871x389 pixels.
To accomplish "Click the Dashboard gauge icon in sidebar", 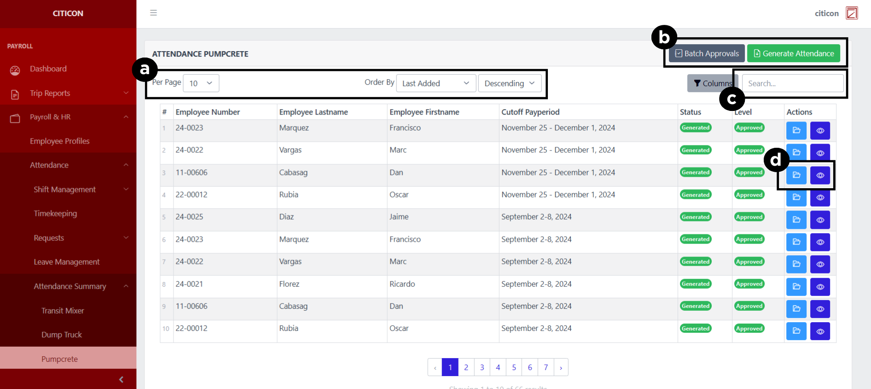I will click(x=15, y=70).
